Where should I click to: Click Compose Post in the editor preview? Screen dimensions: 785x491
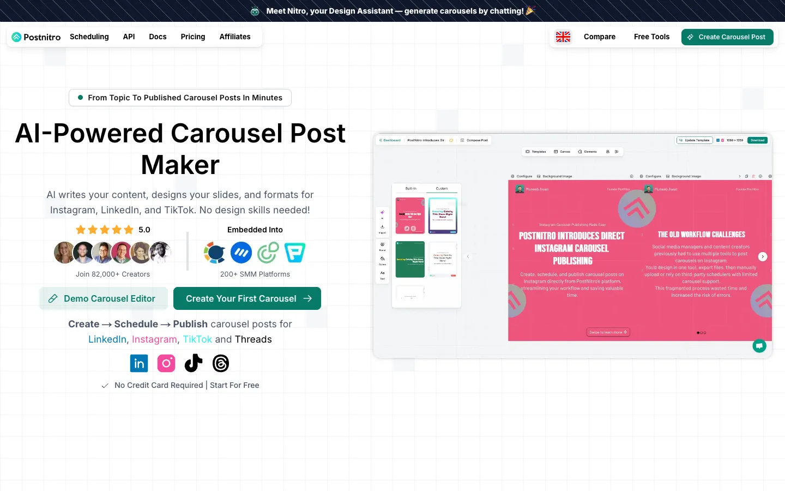tap(474, 140)
